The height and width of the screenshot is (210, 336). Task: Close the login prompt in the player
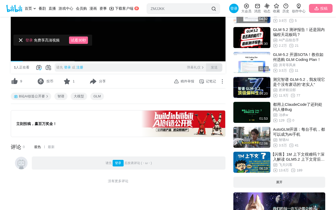point(21,40)
